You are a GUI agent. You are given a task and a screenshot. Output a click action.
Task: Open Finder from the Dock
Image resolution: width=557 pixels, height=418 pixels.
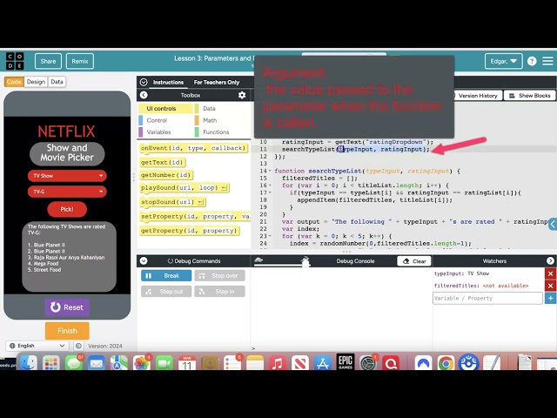pyautogui.click(x=29, y=363)
